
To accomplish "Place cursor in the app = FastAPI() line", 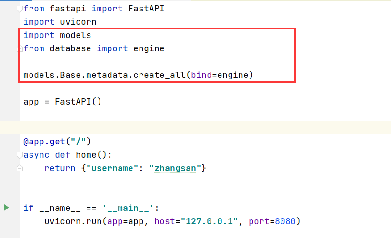I will 62,102.
